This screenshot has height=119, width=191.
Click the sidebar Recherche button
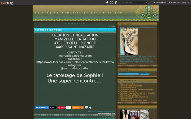point(144,74)
